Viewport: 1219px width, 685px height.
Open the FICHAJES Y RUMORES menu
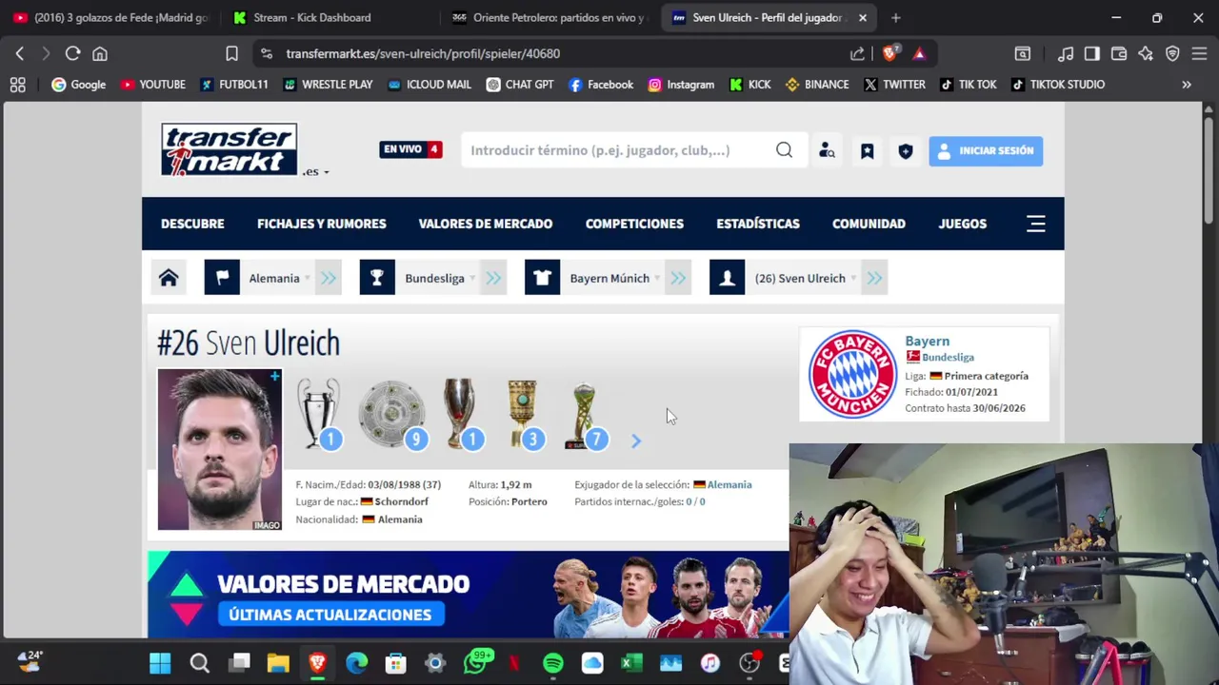coord(322,224)
